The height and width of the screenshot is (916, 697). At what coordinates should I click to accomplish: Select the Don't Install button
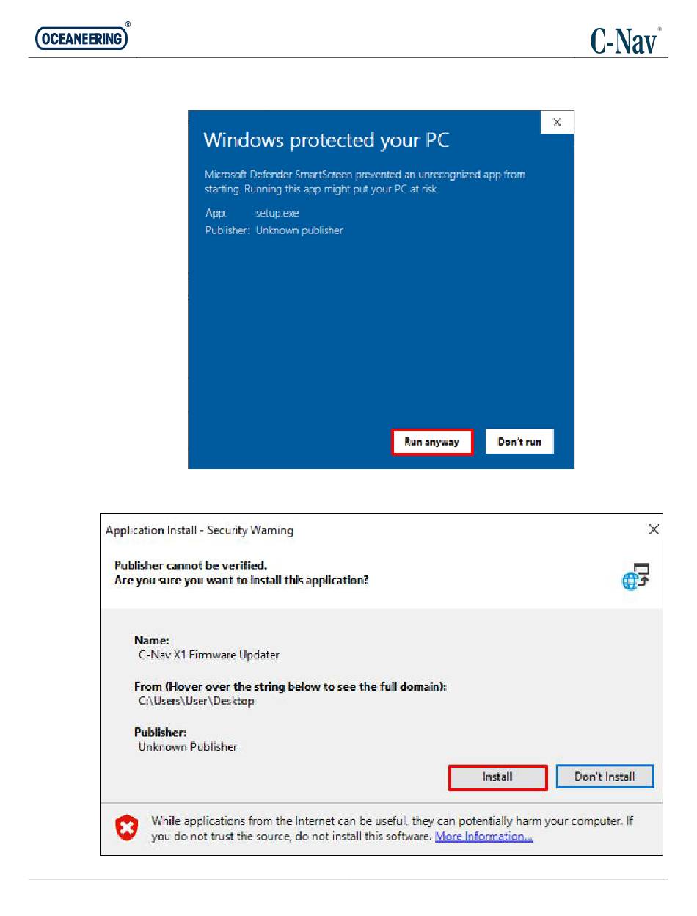(605, 777)
